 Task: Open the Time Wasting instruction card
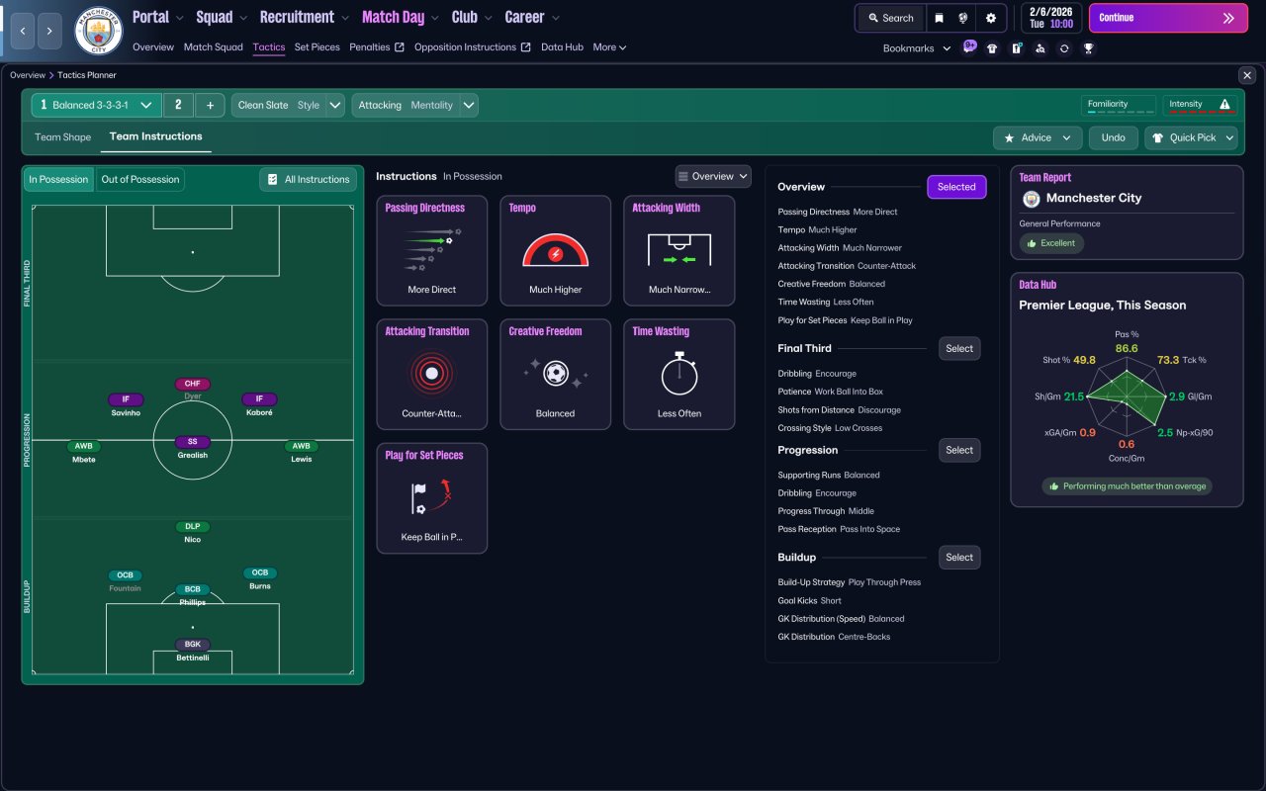(x=679, y=374)
